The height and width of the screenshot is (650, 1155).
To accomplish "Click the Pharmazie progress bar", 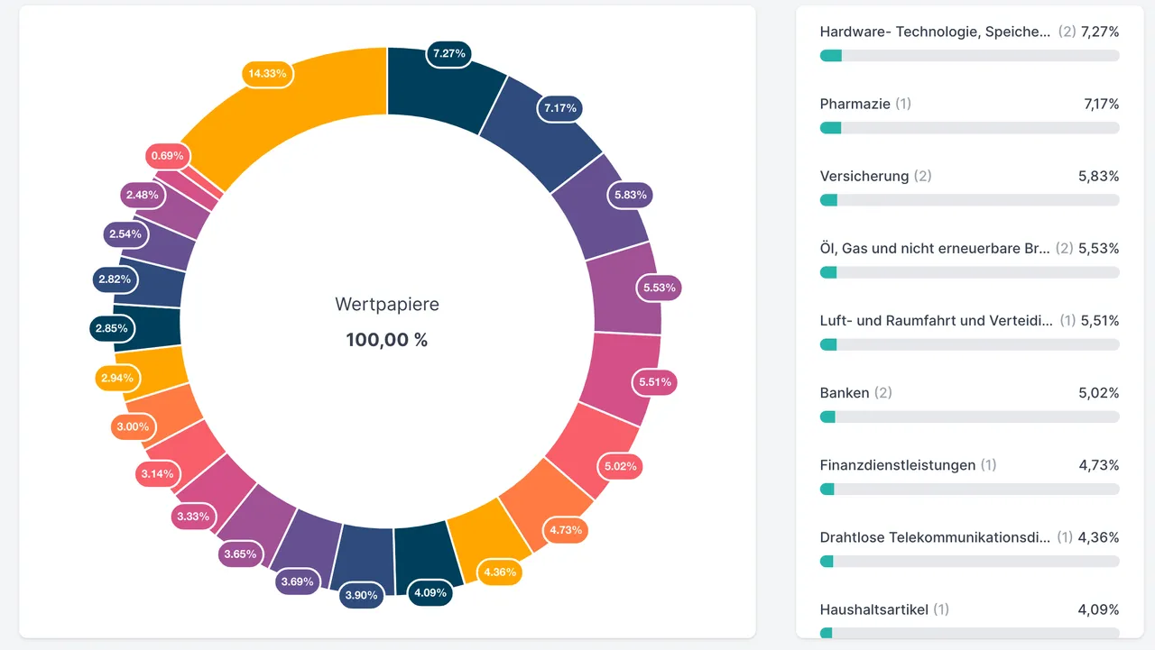I will tap(969, 128).
